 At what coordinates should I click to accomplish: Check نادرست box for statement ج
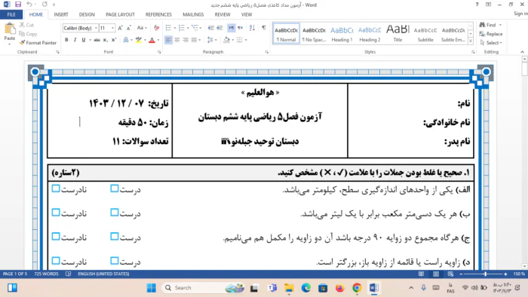56,237
